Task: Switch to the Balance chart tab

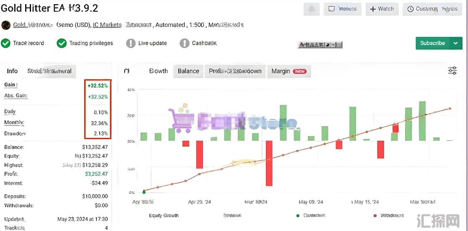Action: (188, 71)
